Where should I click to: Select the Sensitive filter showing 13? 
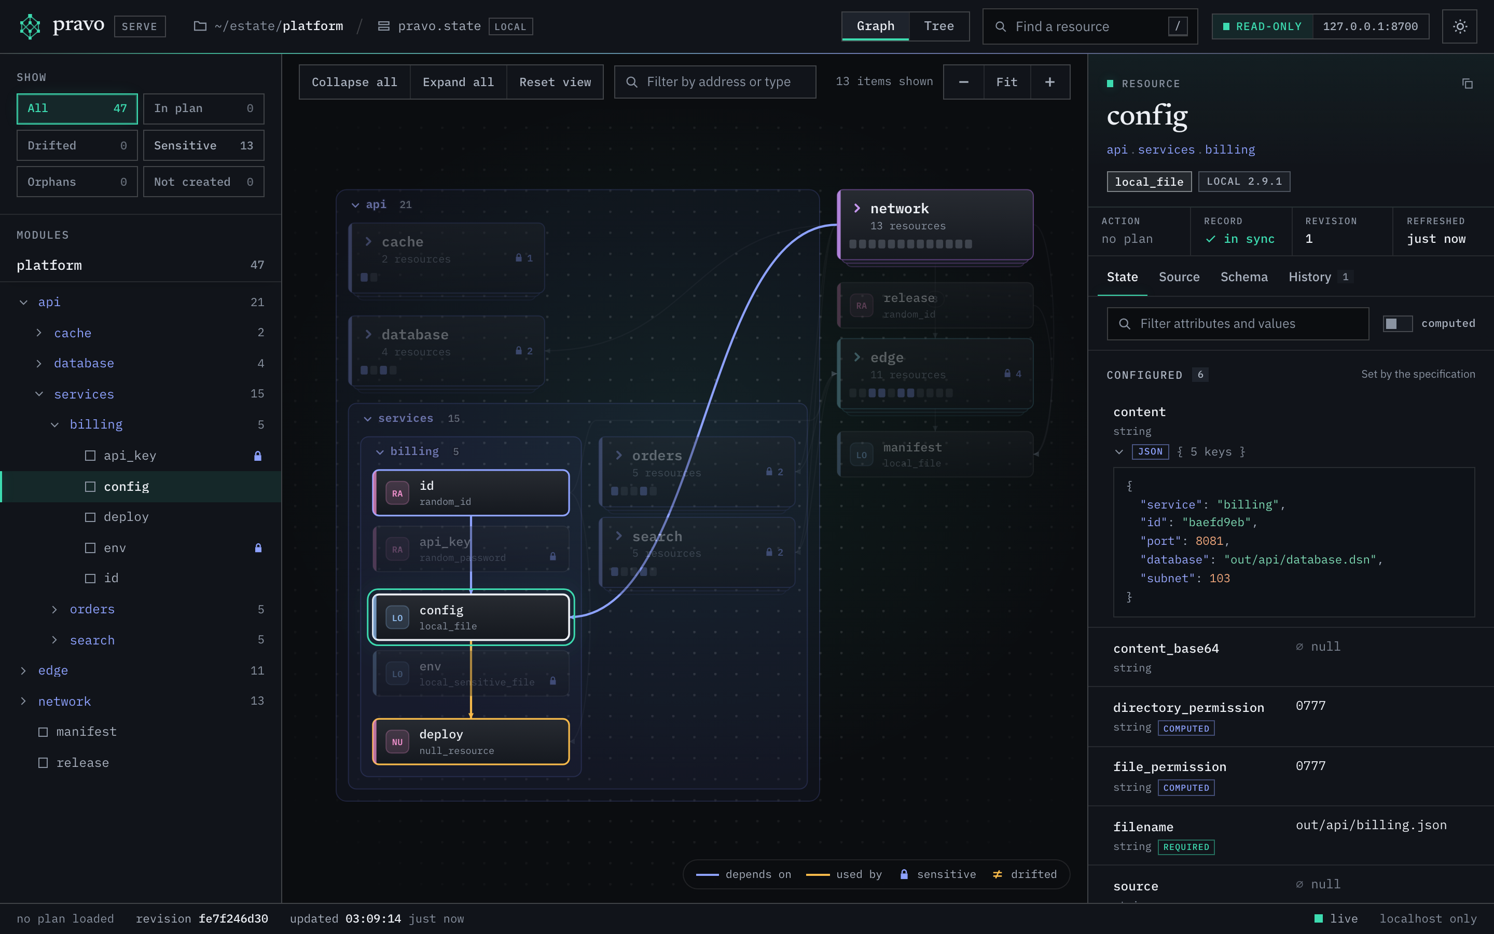pos(204,145)
